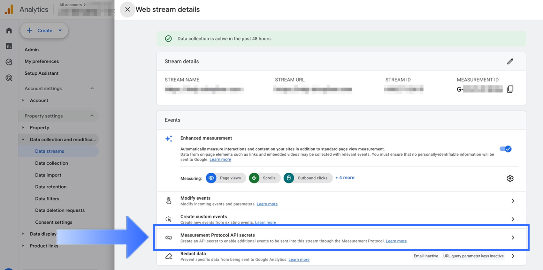Open the Advertising icon in left rail
The image size is (543, 270).
click(x=9, y=78)
